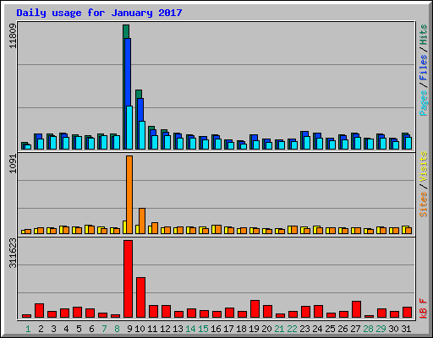This screenshot has width=433, height=338.
Task: Click the cyan pages bar for day 23
Action: (x=307, y=143)
